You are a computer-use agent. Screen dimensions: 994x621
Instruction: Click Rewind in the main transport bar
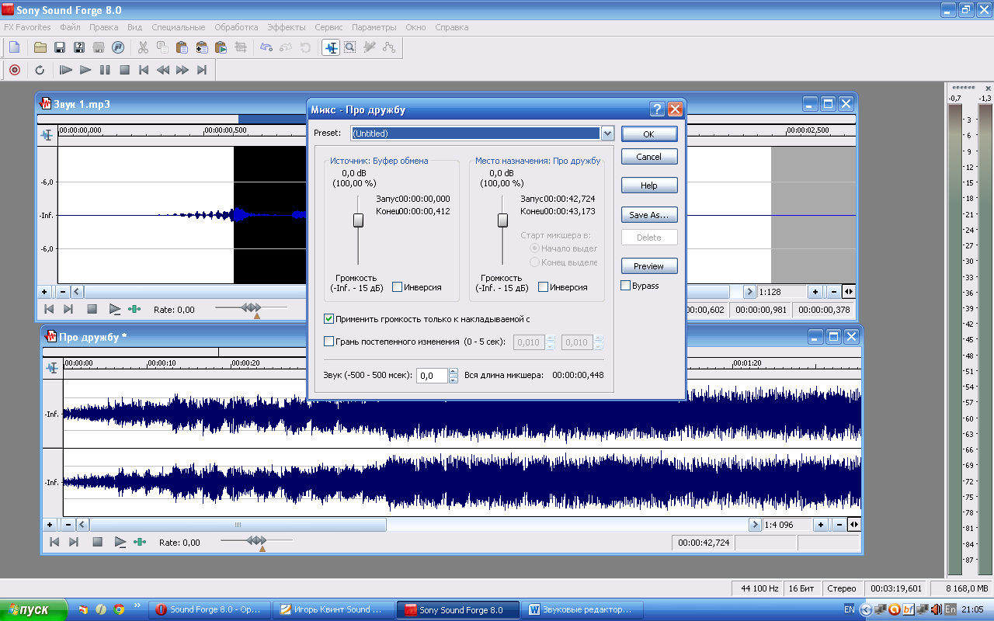[x=163, y=70]
